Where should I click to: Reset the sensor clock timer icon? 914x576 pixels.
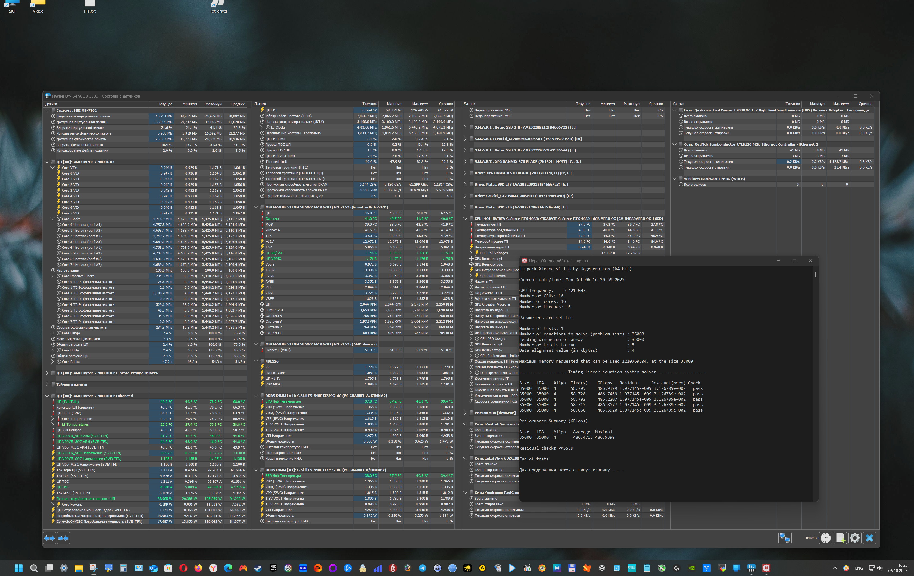pyautogui.click(x=826, y=538)
